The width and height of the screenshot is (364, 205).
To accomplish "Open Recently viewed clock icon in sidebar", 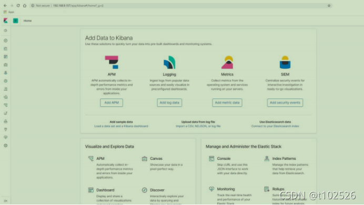I will point(6,30).
